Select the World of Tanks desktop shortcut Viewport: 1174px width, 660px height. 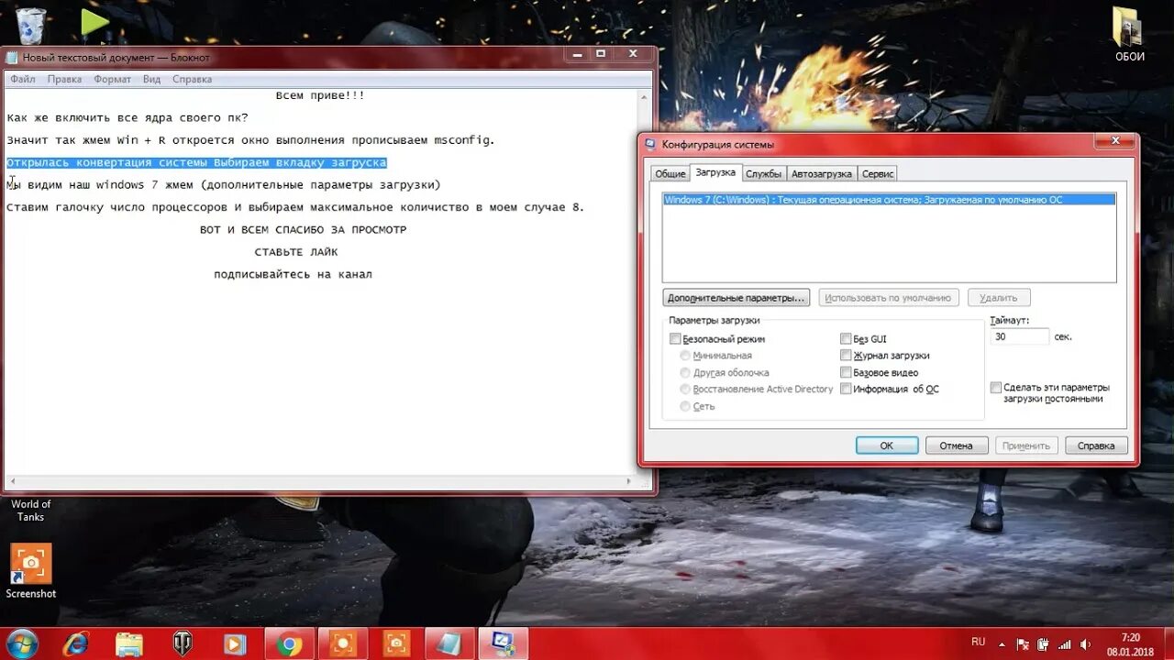pos(31,510)
